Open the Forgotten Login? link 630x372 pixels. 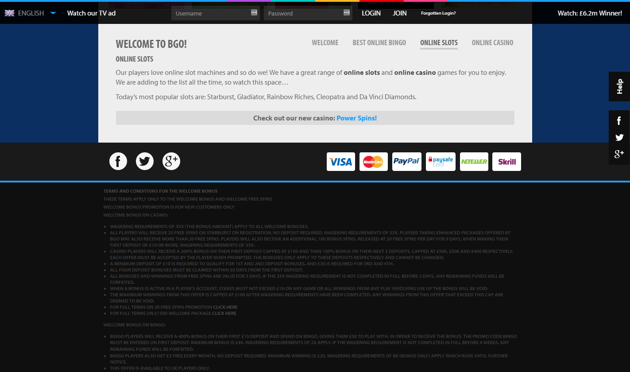[438, 13]
